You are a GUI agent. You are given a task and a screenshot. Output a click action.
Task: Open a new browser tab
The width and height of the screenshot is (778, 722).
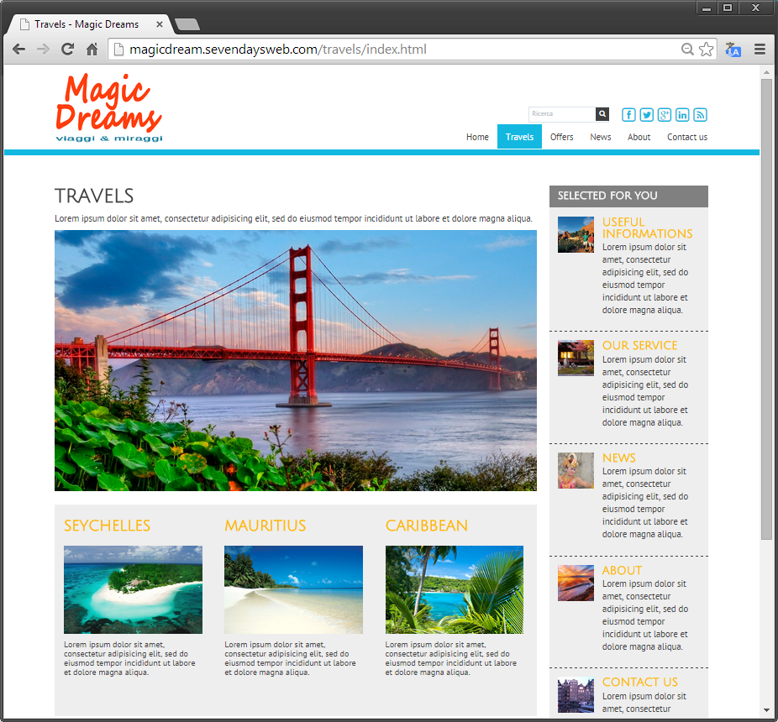(187, 24)
